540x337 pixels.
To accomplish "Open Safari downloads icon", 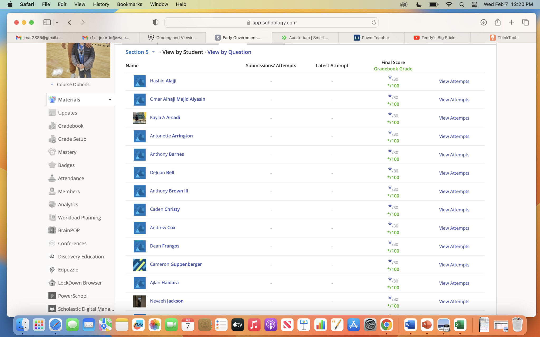I will [x=483, y=22].
